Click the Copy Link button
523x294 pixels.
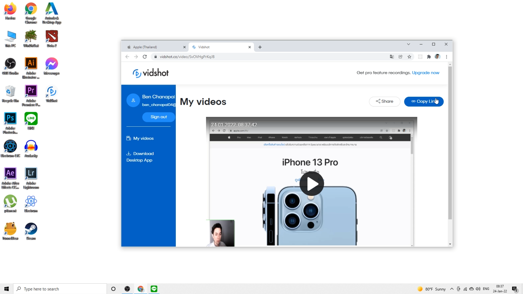[x=424, y=101]
